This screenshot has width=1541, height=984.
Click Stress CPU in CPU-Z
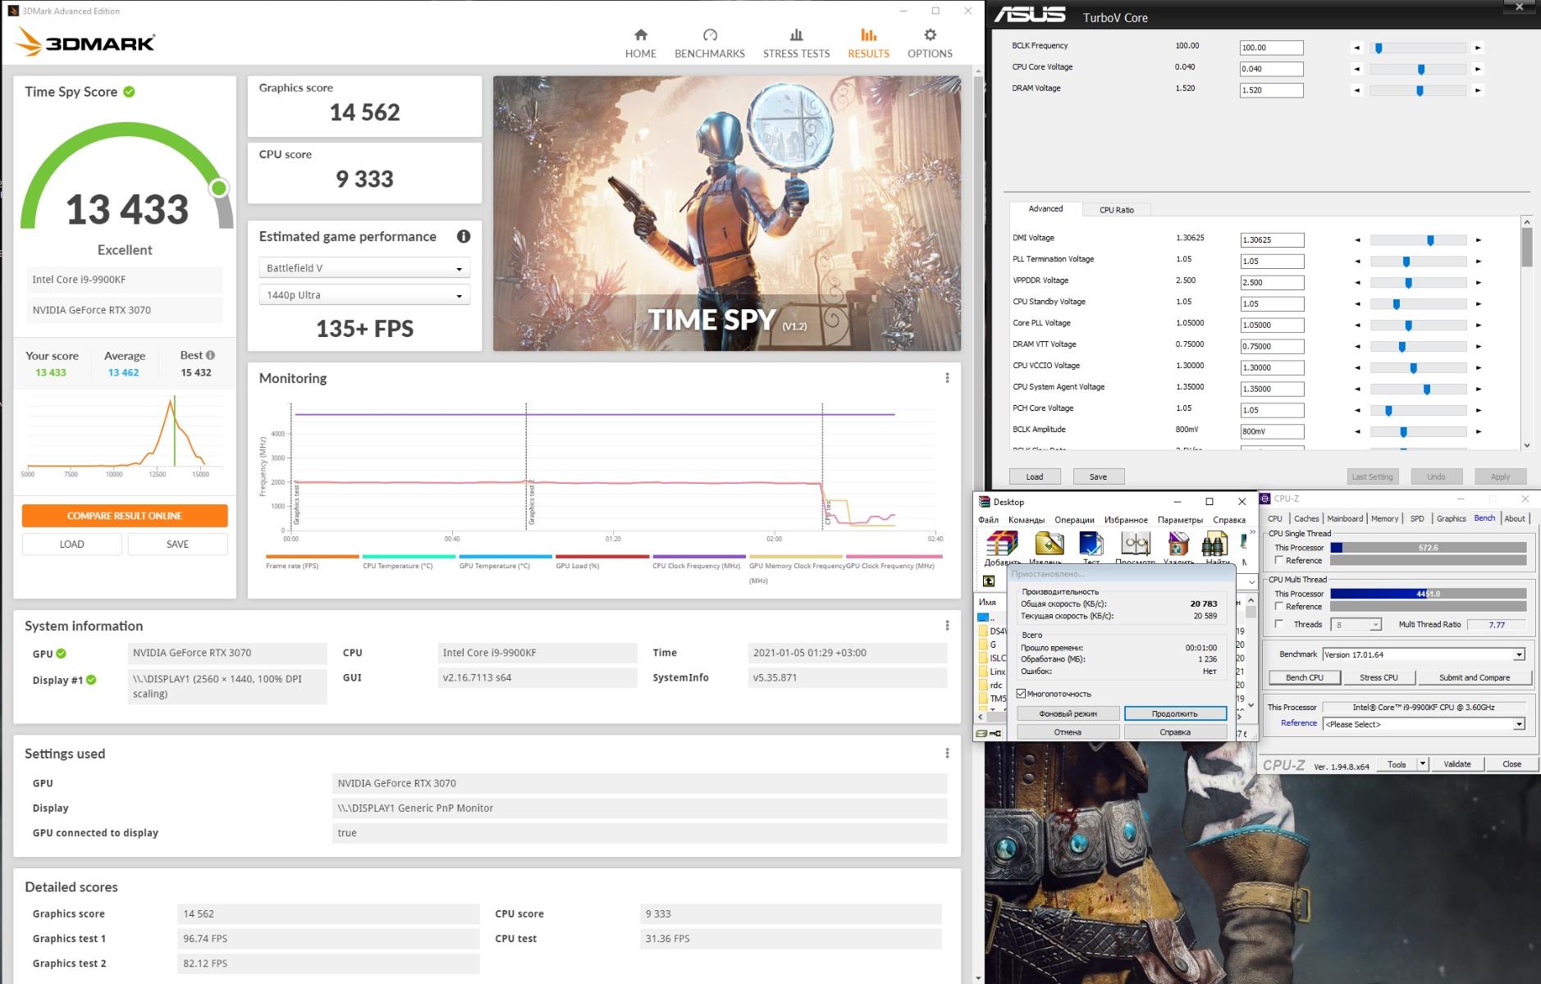pos(1379,677)
